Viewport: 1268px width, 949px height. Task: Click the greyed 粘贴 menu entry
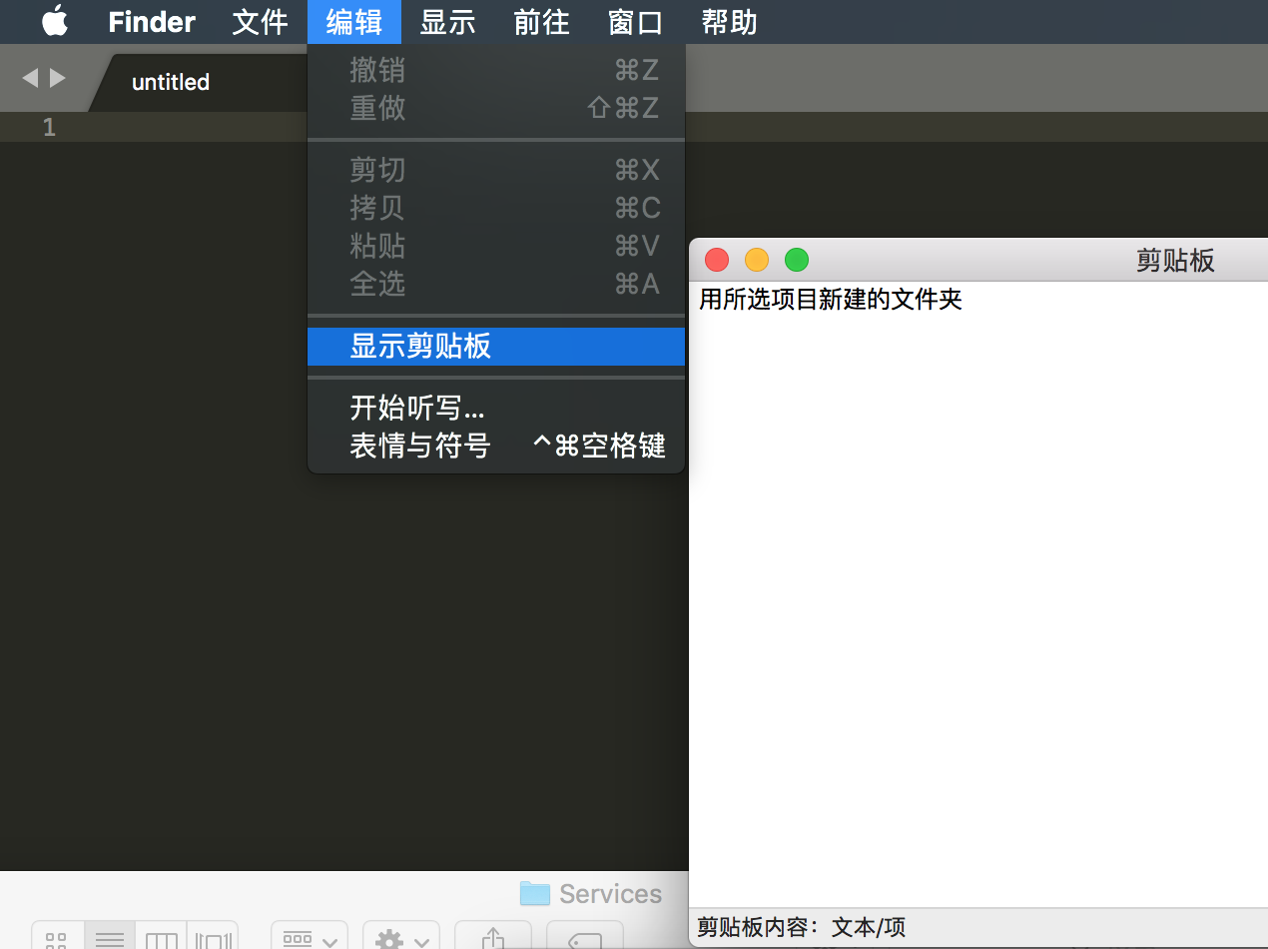point(496,246)
